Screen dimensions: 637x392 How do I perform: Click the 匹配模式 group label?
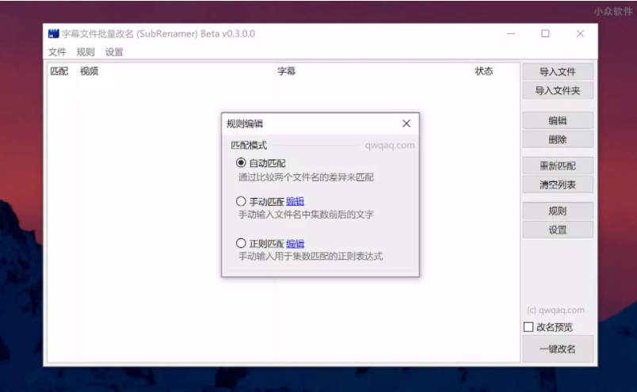pos(249,145)
